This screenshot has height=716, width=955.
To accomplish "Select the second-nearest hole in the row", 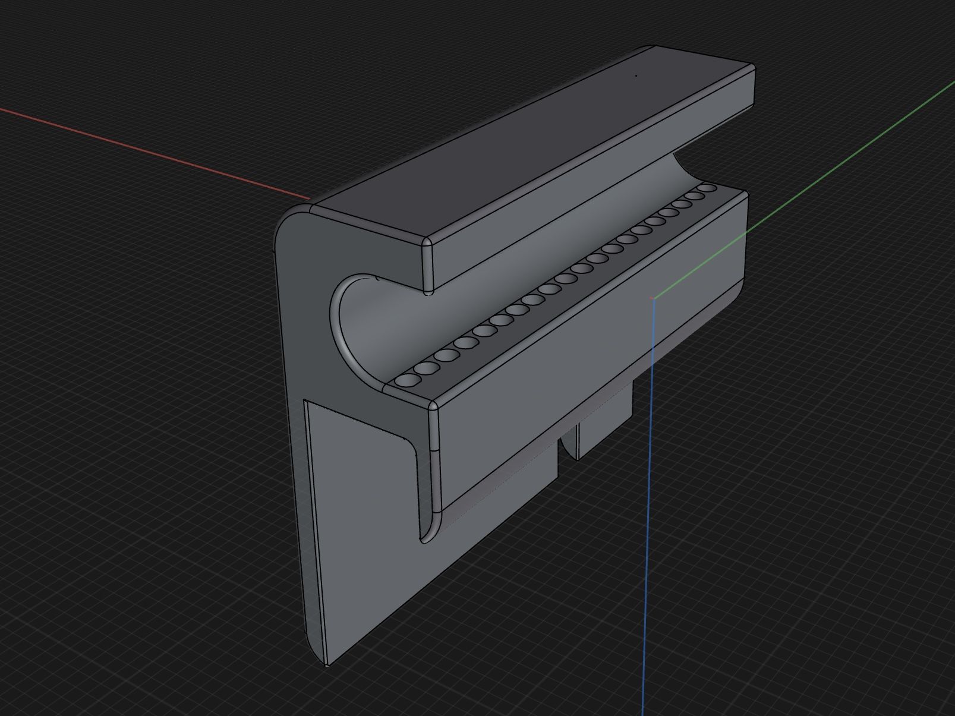I will tap(426, 368).
